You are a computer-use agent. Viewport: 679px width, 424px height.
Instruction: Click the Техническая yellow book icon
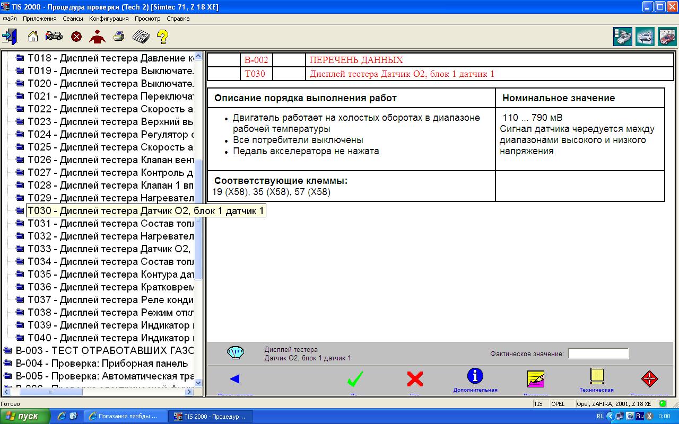(597, 376)
